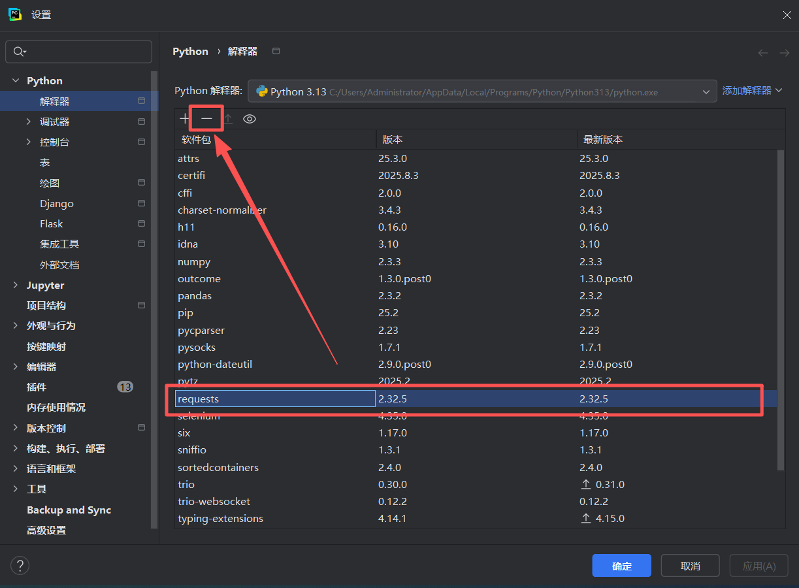Select the sortedcontainers package row
Screen dimensions: 799x588
[x=476, y=467]
